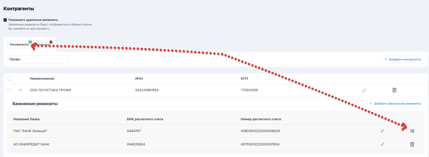Click search field containing Профи
The image size is (429, 157).
coord(38,59)
